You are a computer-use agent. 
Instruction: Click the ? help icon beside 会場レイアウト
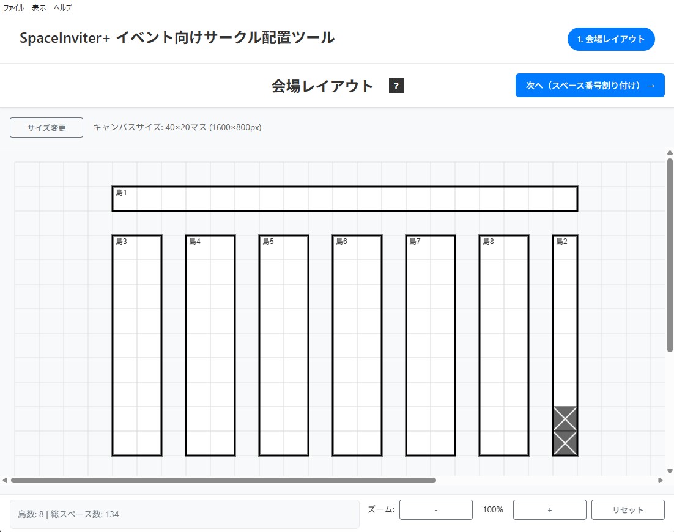tap(396, 86)
